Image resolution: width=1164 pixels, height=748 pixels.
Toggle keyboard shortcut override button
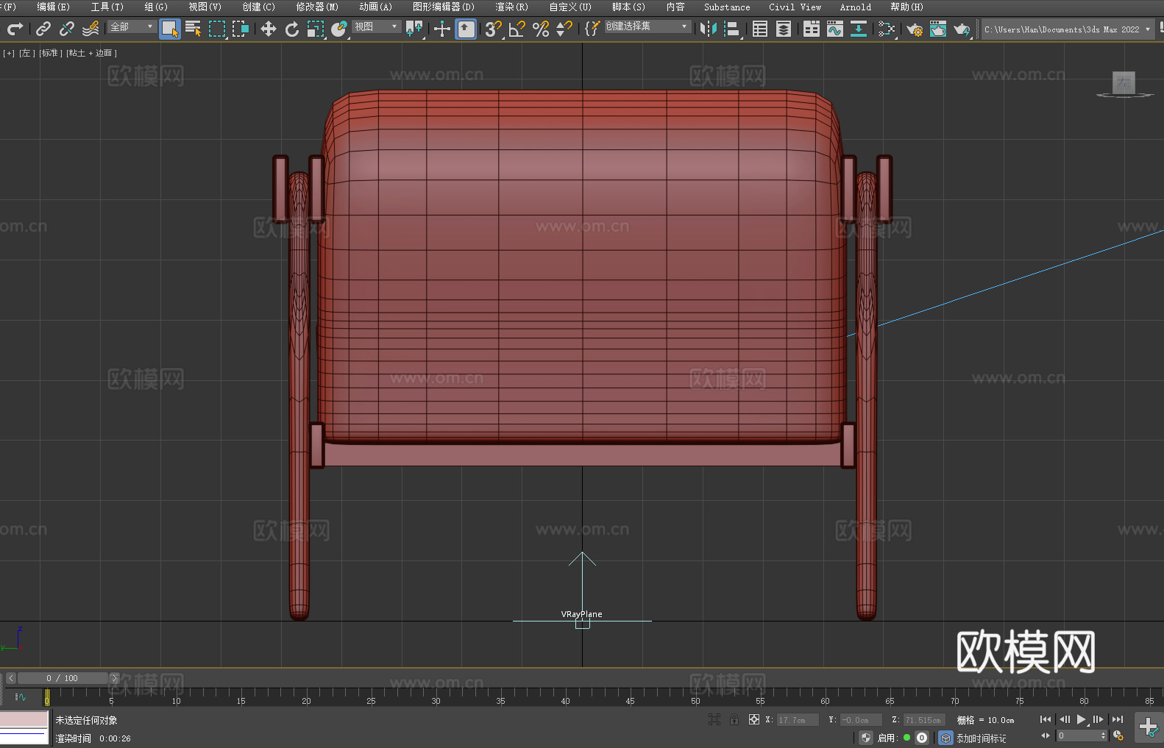coord(466,29)
